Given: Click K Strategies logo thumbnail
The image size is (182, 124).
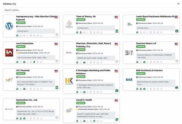Looking at the screenshot, I should pos(69,81).
